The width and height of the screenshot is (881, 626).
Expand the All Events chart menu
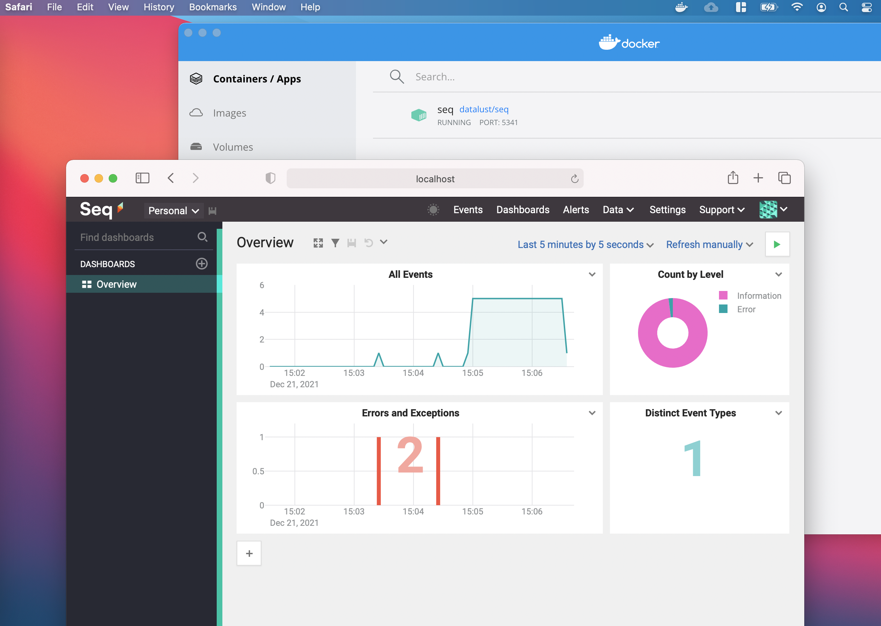click(x=592, y=275)
